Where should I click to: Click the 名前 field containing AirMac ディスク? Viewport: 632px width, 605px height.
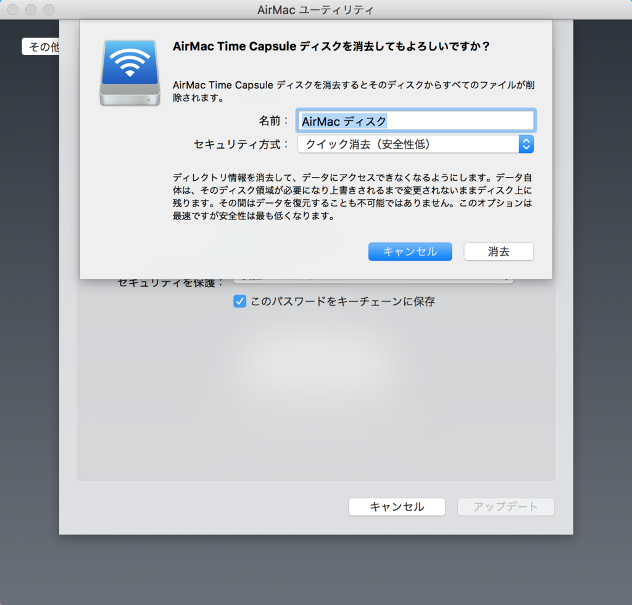[416, 120]
